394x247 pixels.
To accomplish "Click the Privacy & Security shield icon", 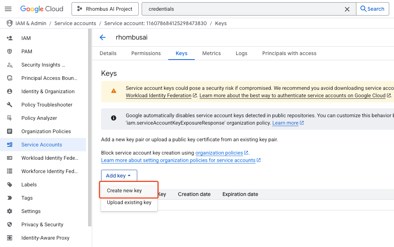I will coord(10,224).
